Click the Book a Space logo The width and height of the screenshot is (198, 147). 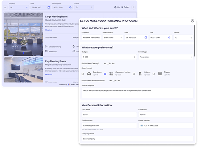coord(69,84)
